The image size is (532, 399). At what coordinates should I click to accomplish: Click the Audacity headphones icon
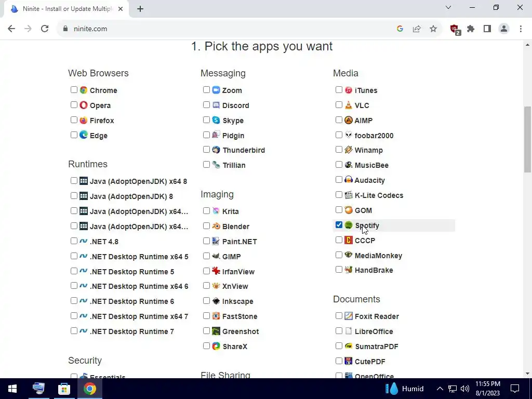pos(349,180)
